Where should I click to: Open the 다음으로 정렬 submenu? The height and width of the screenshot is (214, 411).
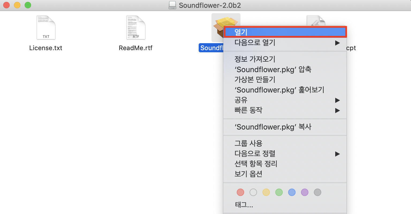(x=285, y=154)
